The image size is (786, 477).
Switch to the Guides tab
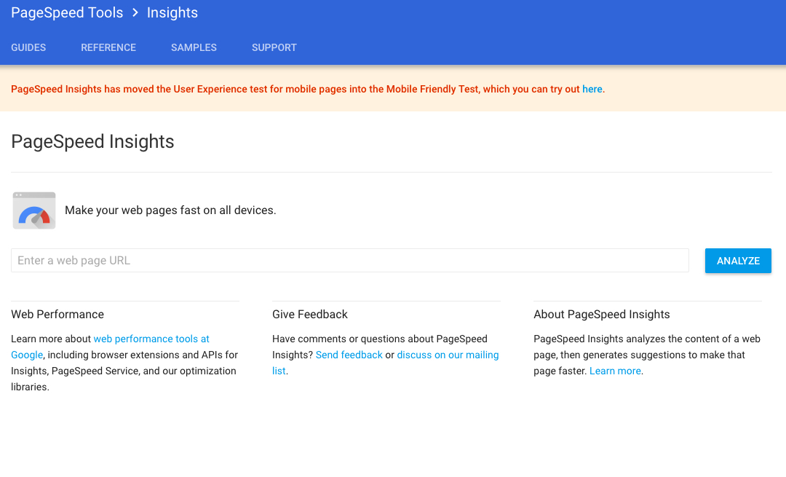click(x=28, y=47)
